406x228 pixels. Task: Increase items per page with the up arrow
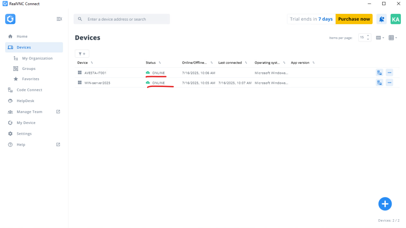[368, 36]
